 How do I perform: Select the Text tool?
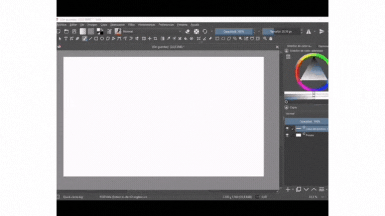coord(66,38)
